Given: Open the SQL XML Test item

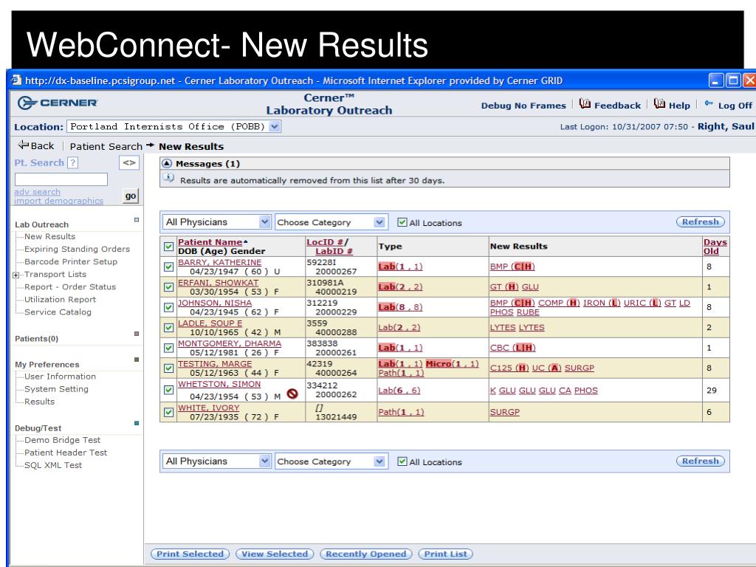Looking at the screenshot, I should pos(53,465).
